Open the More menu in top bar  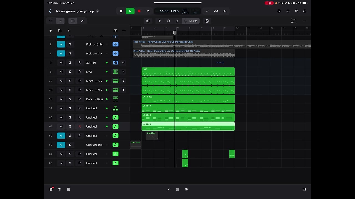coord(305,11)
